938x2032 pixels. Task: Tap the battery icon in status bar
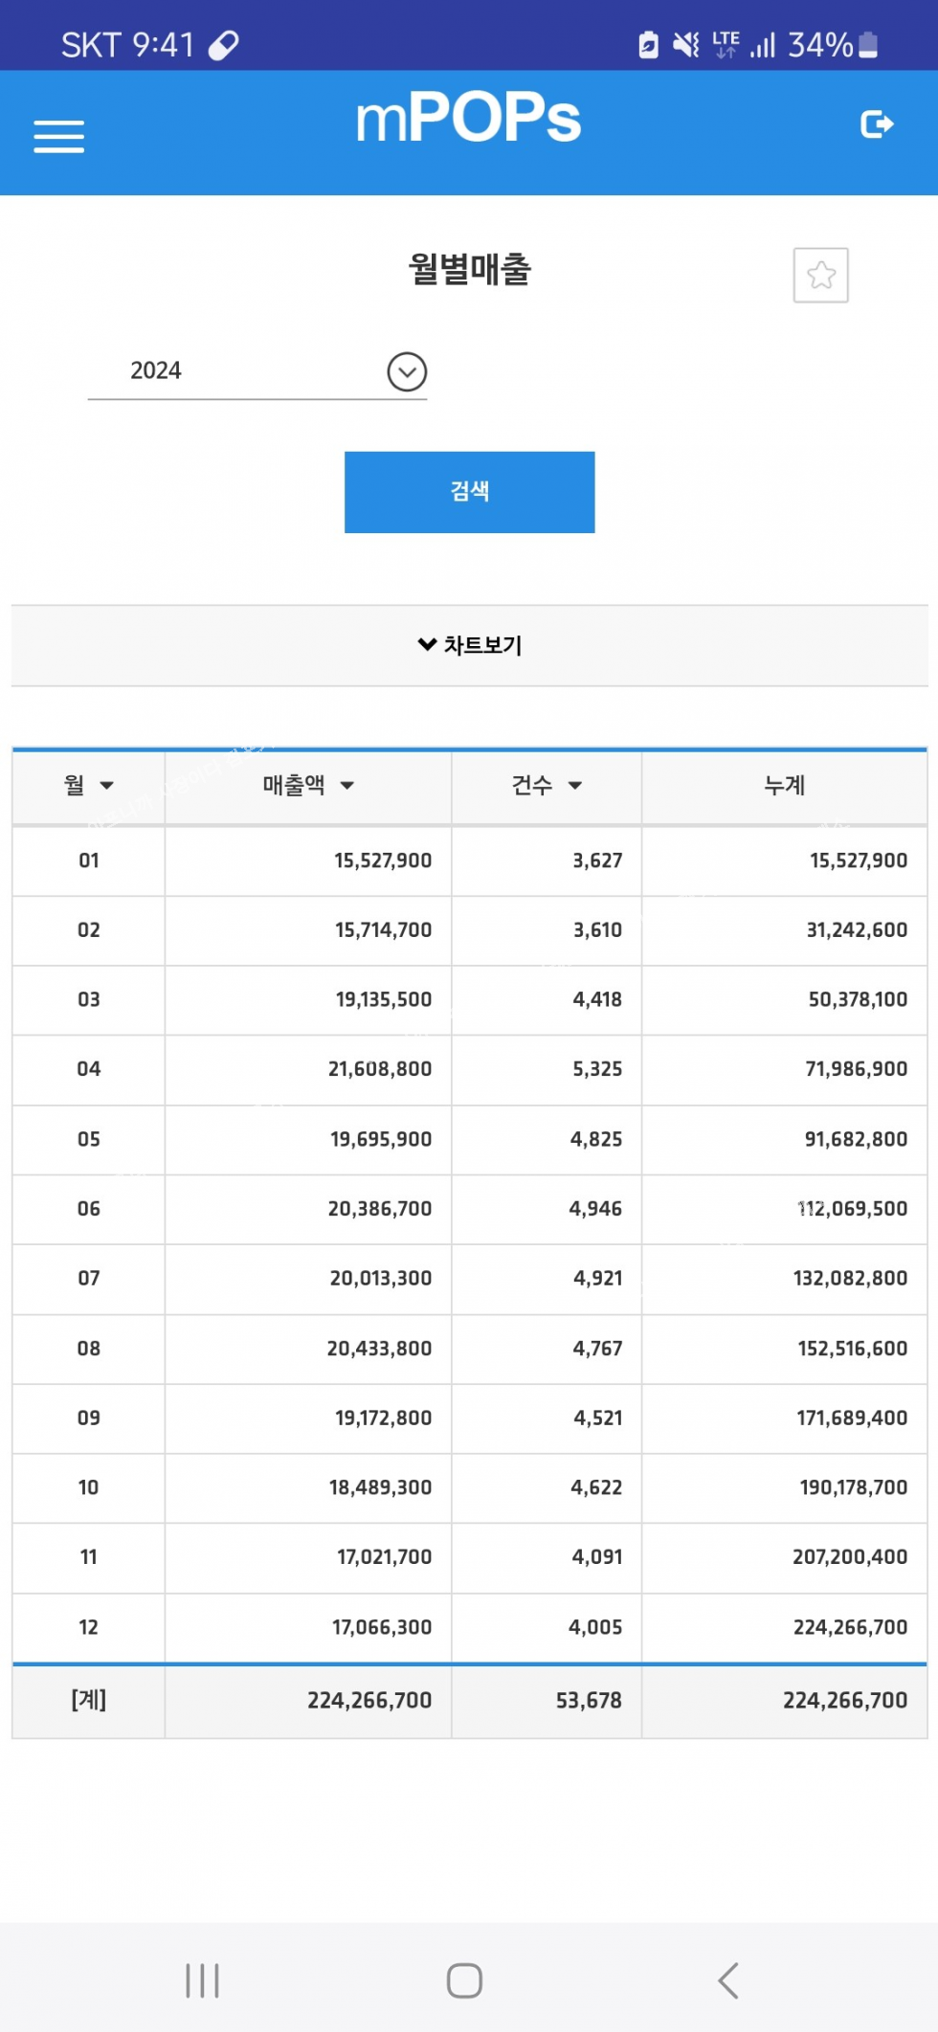coord(868,45)
